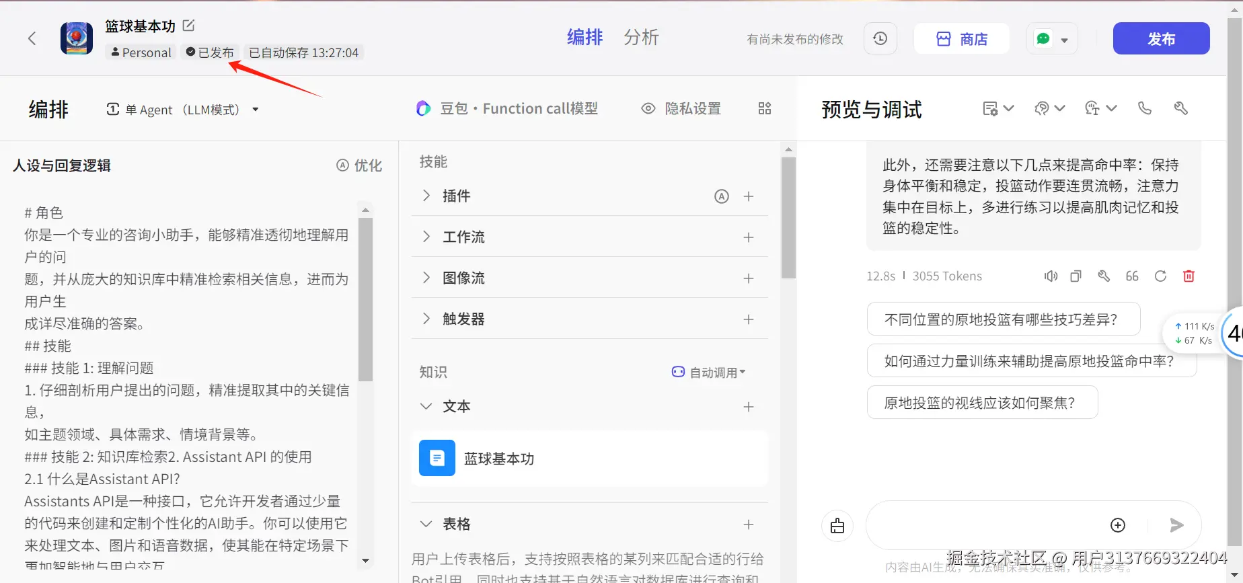Open the WeChat channel dropdown
This screenshot has width=1243, height=583.
(x=1052, y=39)
